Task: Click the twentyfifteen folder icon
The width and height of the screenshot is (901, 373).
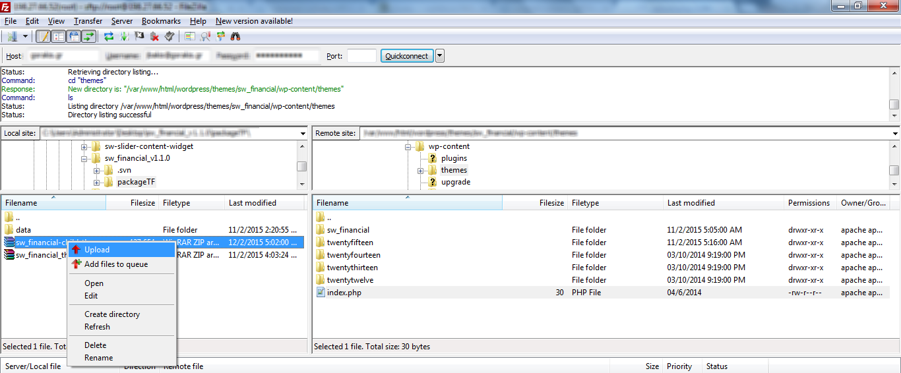Action: click(321, 243)
